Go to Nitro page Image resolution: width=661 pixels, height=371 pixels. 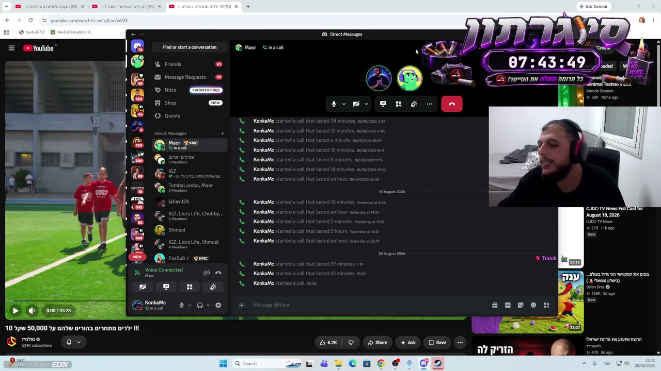click(x=188, y=90)
